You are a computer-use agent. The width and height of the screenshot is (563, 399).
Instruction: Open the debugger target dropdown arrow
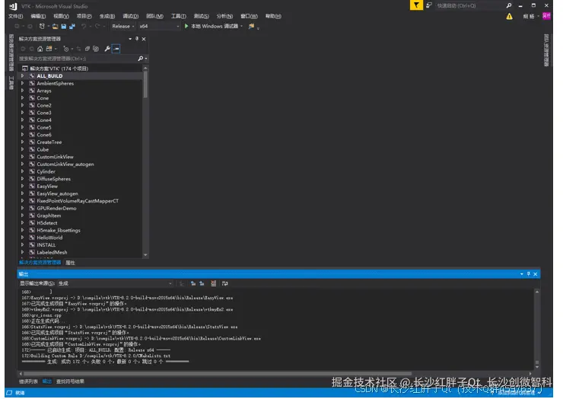(x=242, y=26)
